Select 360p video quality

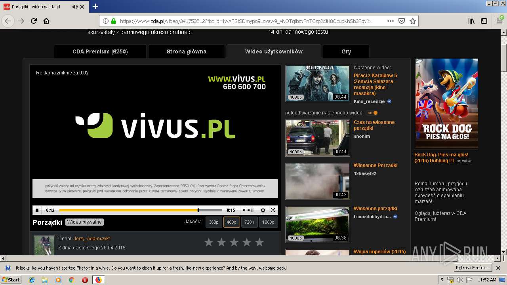[x=213, y=222]
